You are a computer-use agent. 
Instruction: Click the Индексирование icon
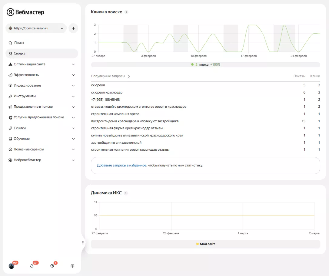[x=10, y=86]
